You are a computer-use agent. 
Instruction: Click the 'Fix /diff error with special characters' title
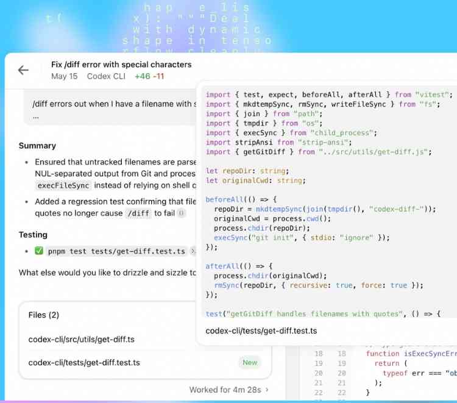[x=121, y=65]
